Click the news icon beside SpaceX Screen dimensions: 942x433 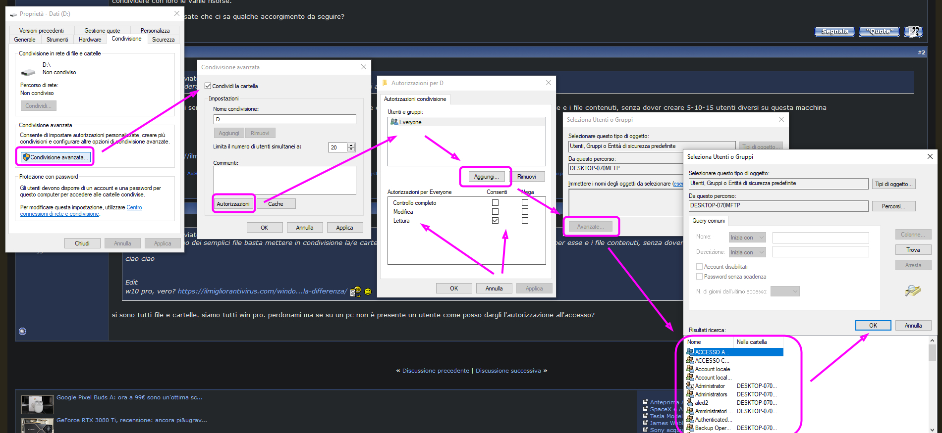click(x=645, y=409)
